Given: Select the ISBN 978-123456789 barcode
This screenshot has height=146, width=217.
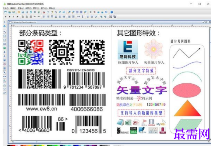Looking at the screenshot, I should pyautogui.click(x=84, y=79).
